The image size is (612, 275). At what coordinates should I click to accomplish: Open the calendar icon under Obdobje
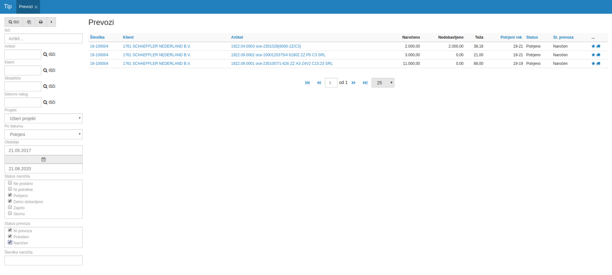tap(44, 159)
